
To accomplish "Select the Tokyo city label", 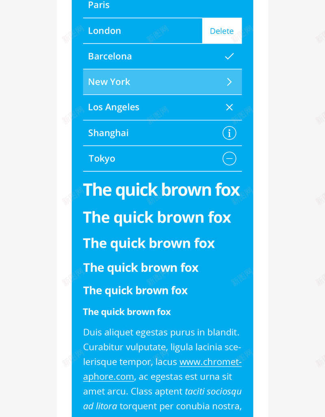I will pos(102,159).
